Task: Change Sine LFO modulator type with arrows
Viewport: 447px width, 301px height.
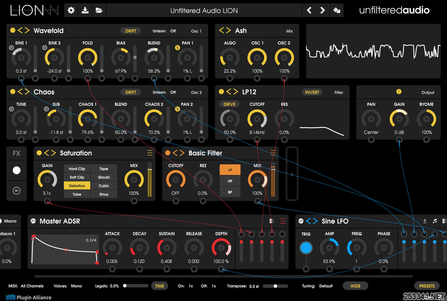Action: 312,221
